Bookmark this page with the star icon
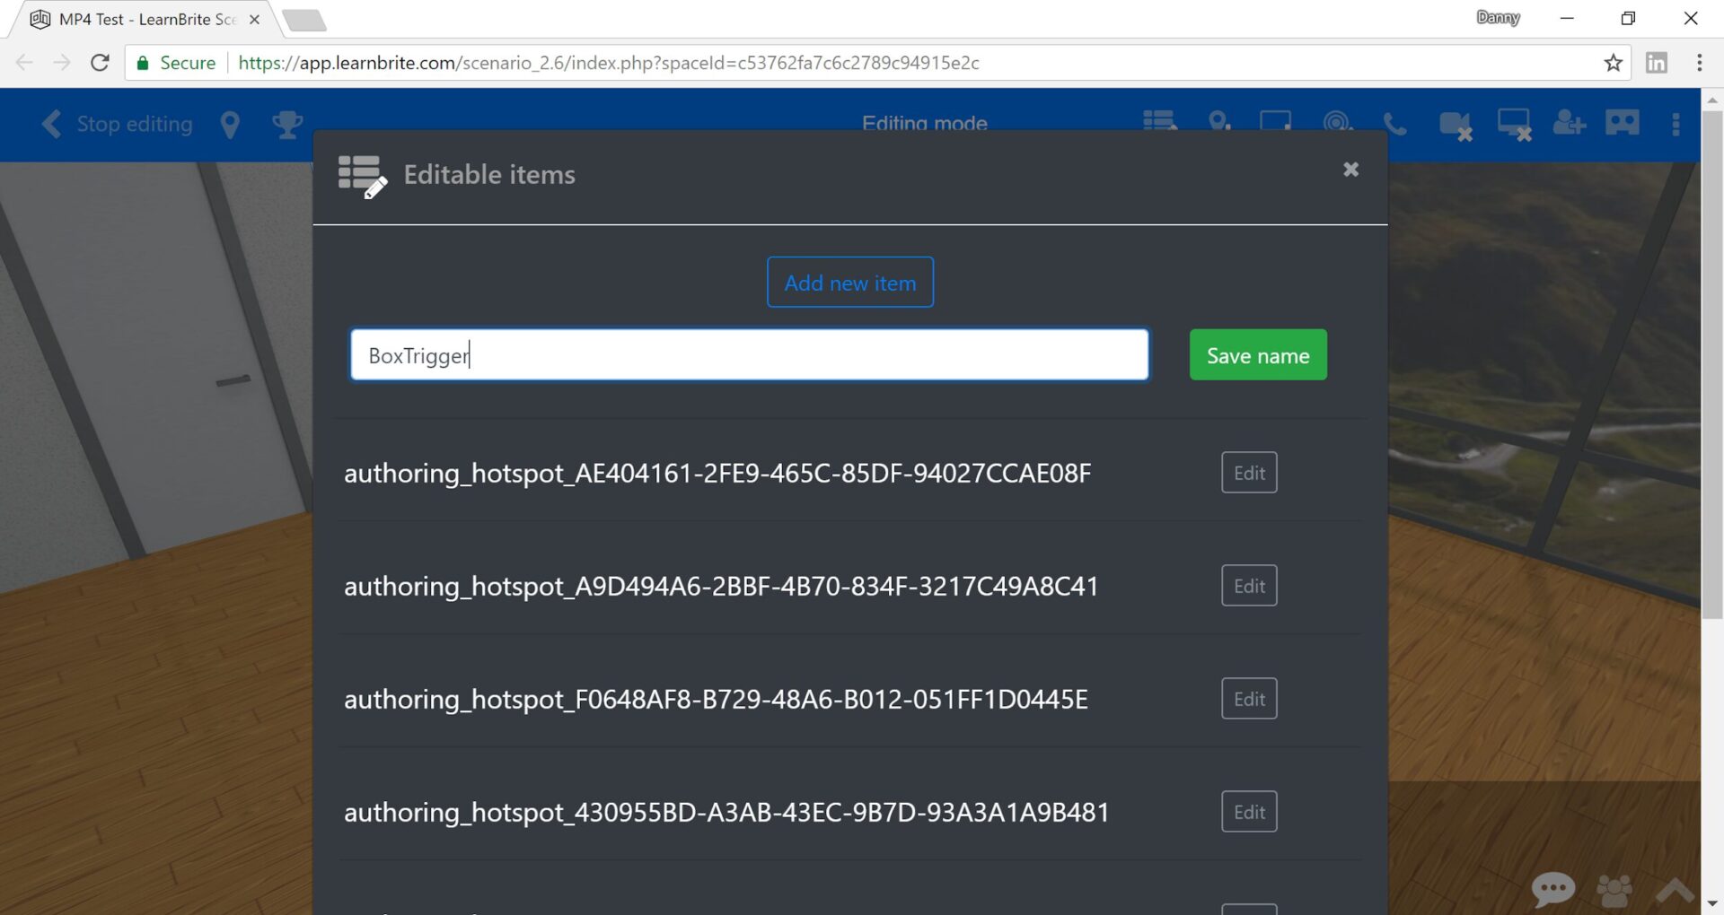Viewport: 1724px width, 915px height. [1613, 63]
